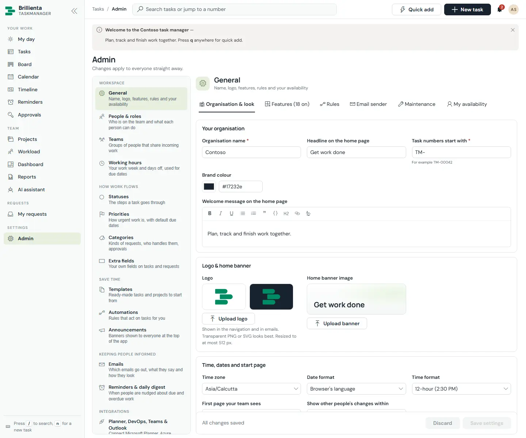This screenshot has height=438, width=526.
Task: Open the Board view in the sidebar
Action: click(42, 64)
